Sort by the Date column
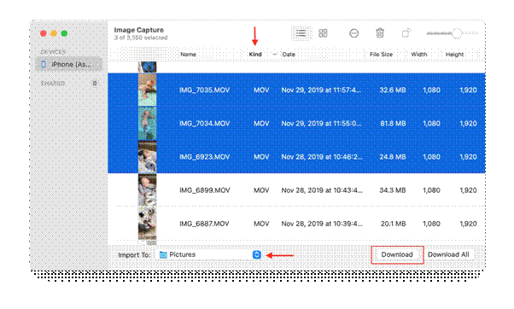The width and height of the screenshot is (514, 309). point(289,55)
